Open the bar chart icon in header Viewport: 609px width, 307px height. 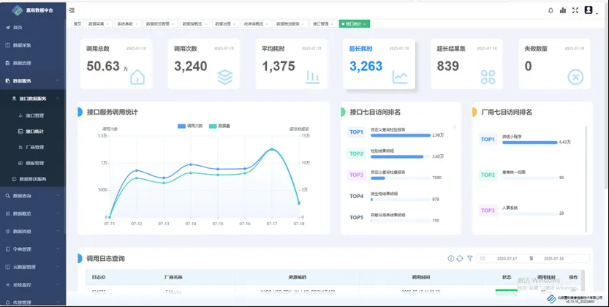(x=562, y=10)
